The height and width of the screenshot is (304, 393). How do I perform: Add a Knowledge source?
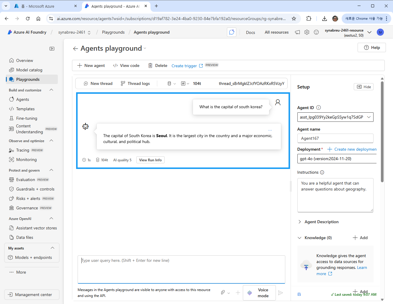360,238
